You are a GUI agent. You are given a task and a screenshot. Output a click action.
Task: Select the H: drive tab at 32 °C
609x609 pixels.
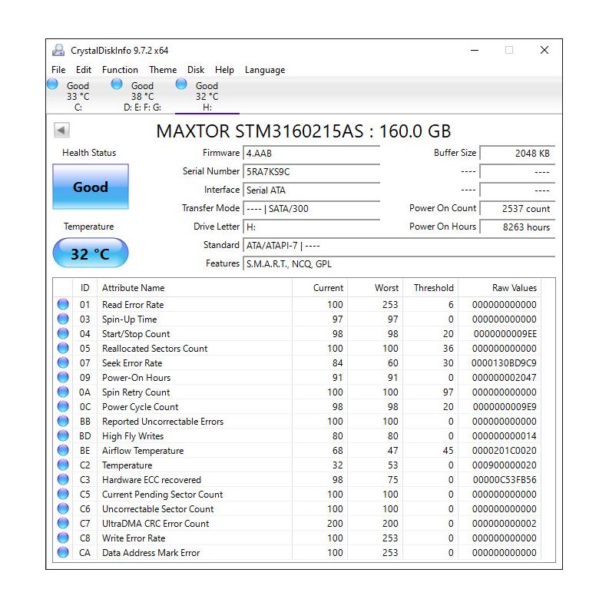[x=206, y=96]
